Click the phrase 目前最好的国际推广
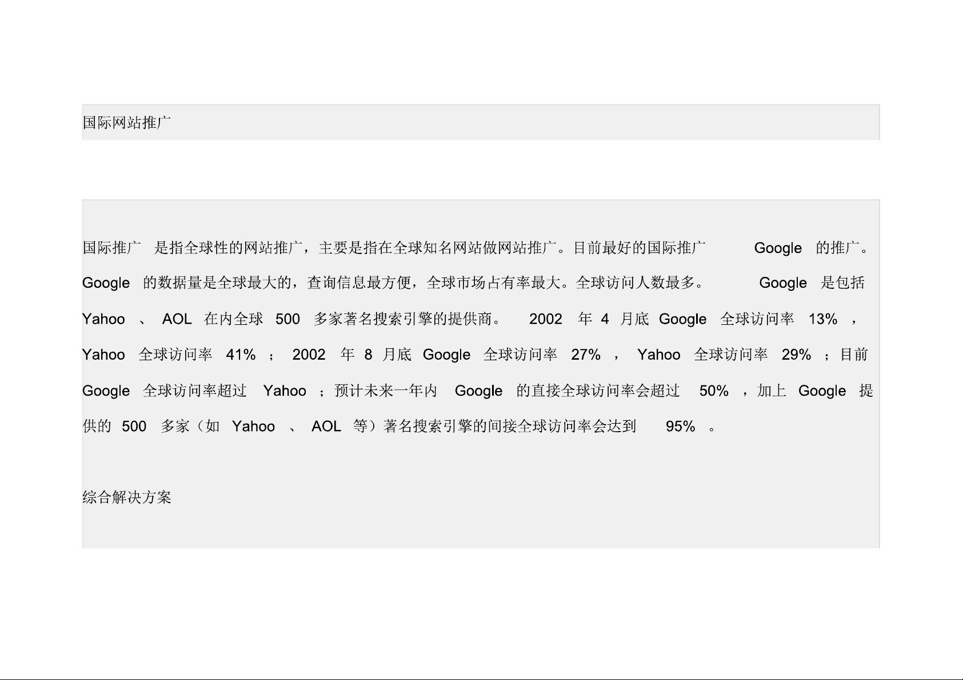Screen dimensions: 963x680 [639, 247]
